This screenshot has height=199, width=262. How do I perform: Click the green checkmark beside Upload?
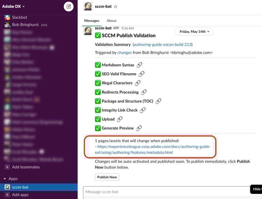[x=98, y=119]
